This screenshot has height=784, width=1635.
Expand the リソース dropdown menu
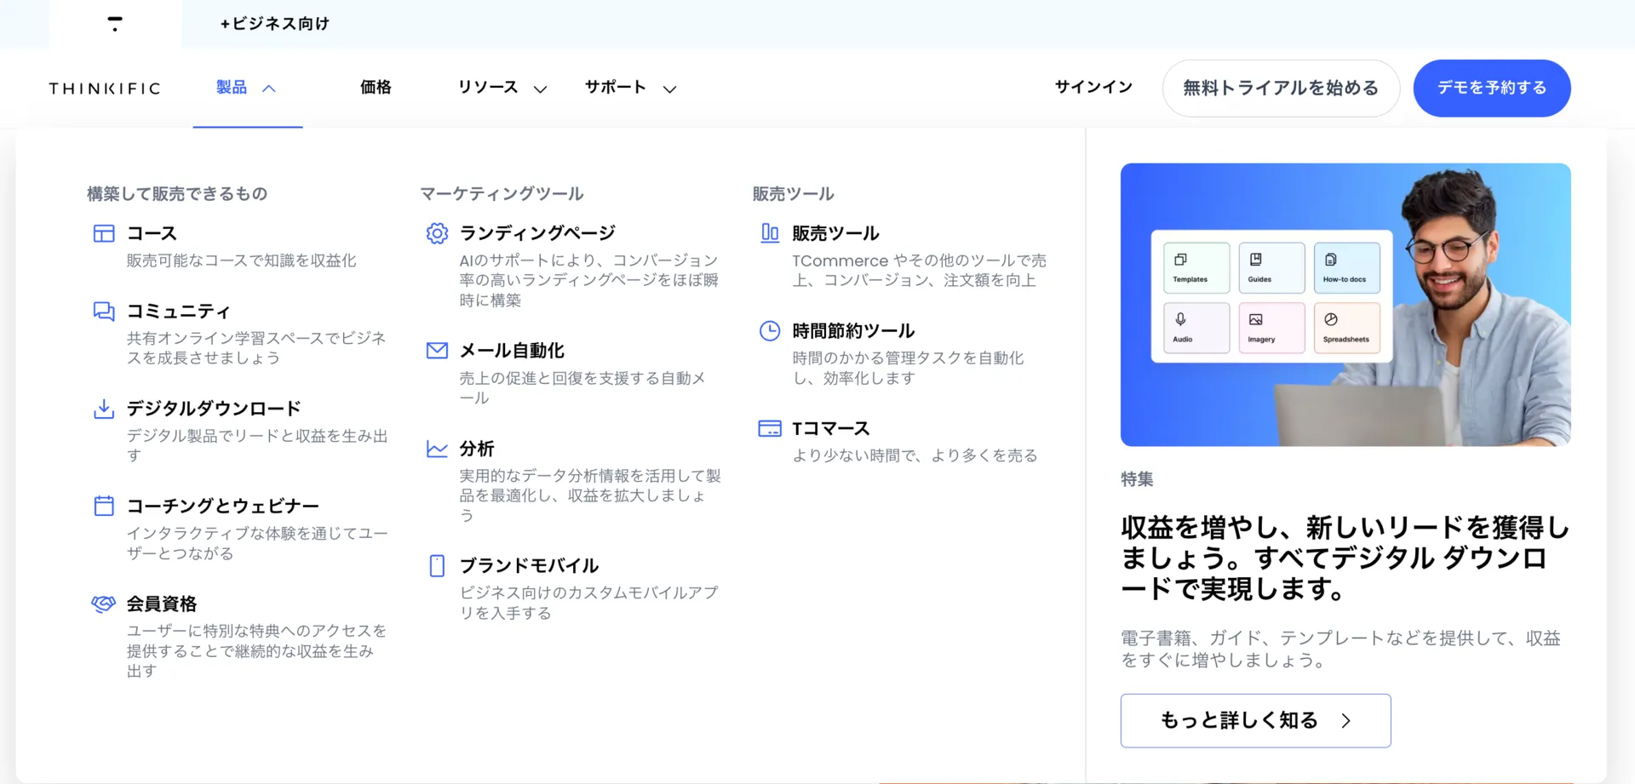(502, 88)
